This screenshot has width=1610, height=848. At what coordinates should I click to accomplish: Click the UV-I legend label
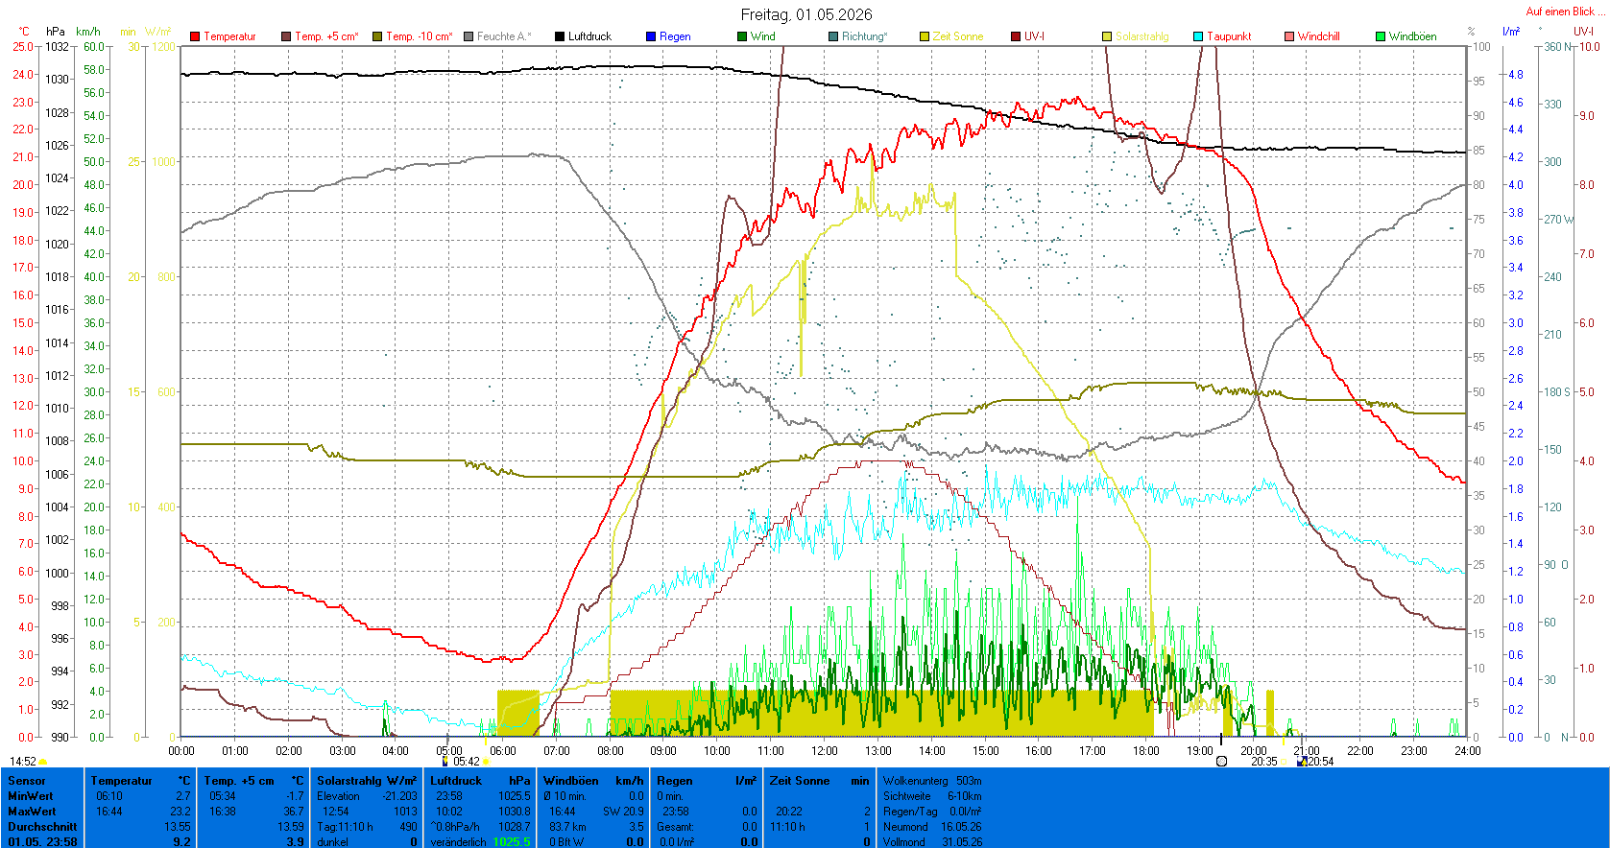pos(1034,36)
